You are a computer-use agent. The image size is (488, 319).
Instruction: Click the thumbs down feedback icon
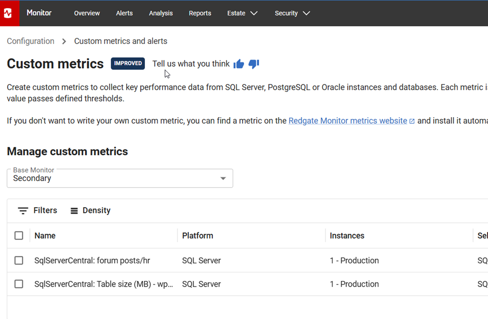point(254,64)
